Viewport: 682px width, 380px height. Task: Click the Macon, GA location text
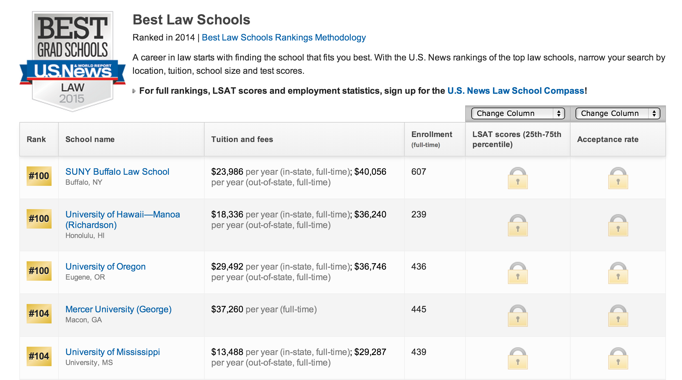coord(83,320)
